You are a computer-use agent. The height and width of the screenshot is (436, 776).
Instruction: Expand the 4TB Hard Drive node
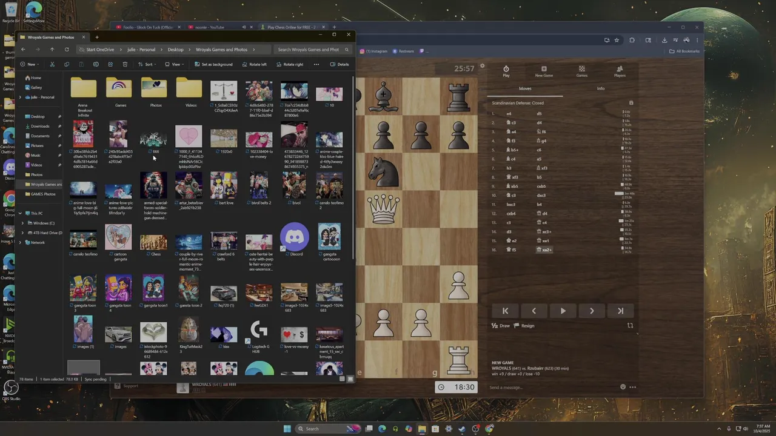point(22,233)
